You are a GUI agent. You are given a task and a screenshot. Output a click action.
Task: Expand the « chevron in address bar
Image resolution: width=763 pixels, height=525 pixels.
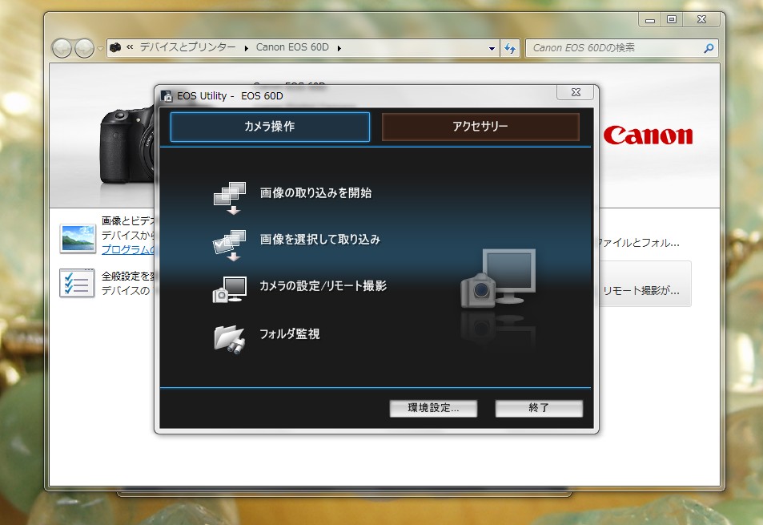(130, 46)
